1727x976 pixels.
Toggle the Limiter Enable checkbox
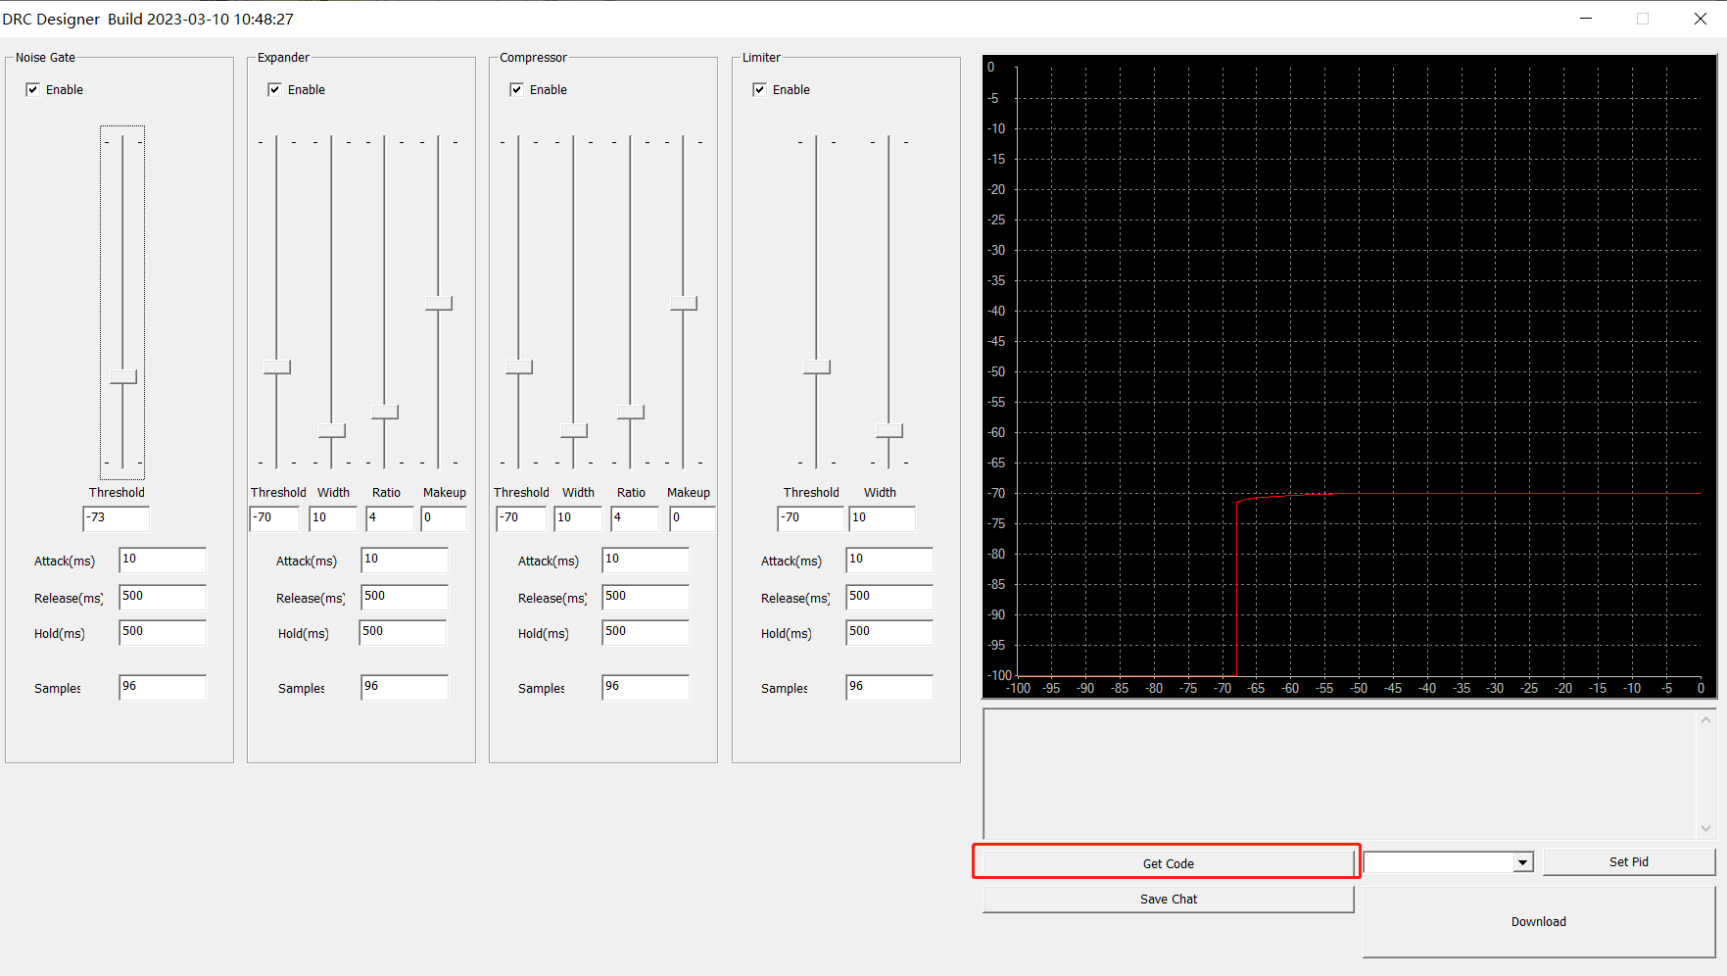click(760, 90)
